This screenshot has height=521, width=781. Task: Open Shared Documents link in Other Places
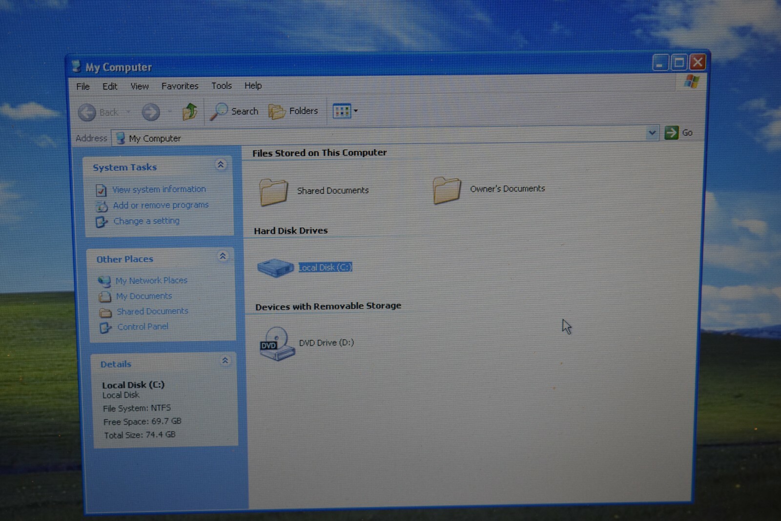(152, 311)
